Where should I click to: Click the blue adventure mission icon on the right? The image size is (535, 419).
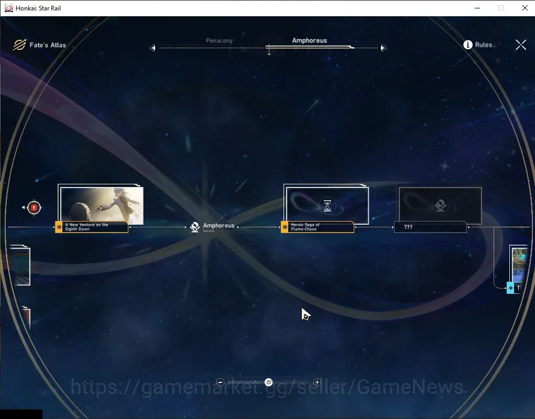click(x=510, y=288)
